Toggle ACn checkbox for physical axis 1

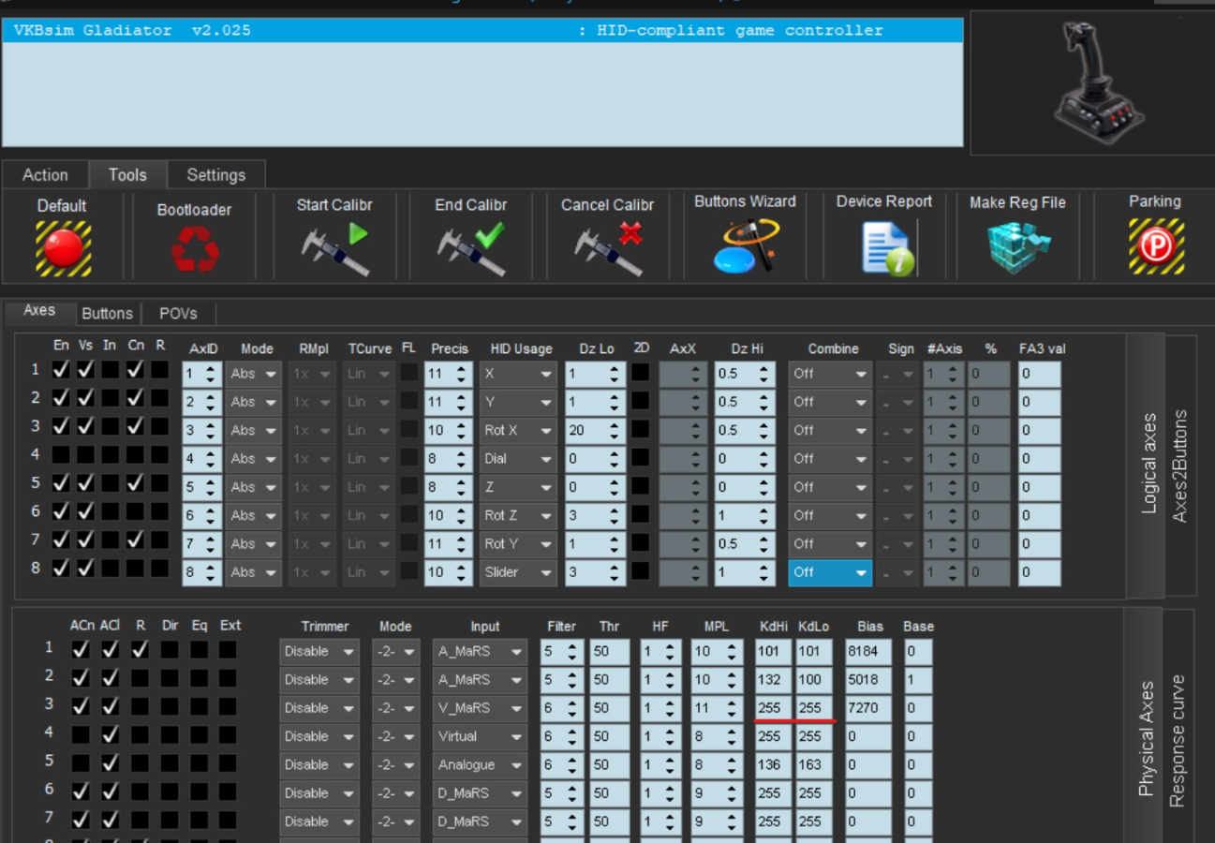pyautogui.click(x=81, y=649)
